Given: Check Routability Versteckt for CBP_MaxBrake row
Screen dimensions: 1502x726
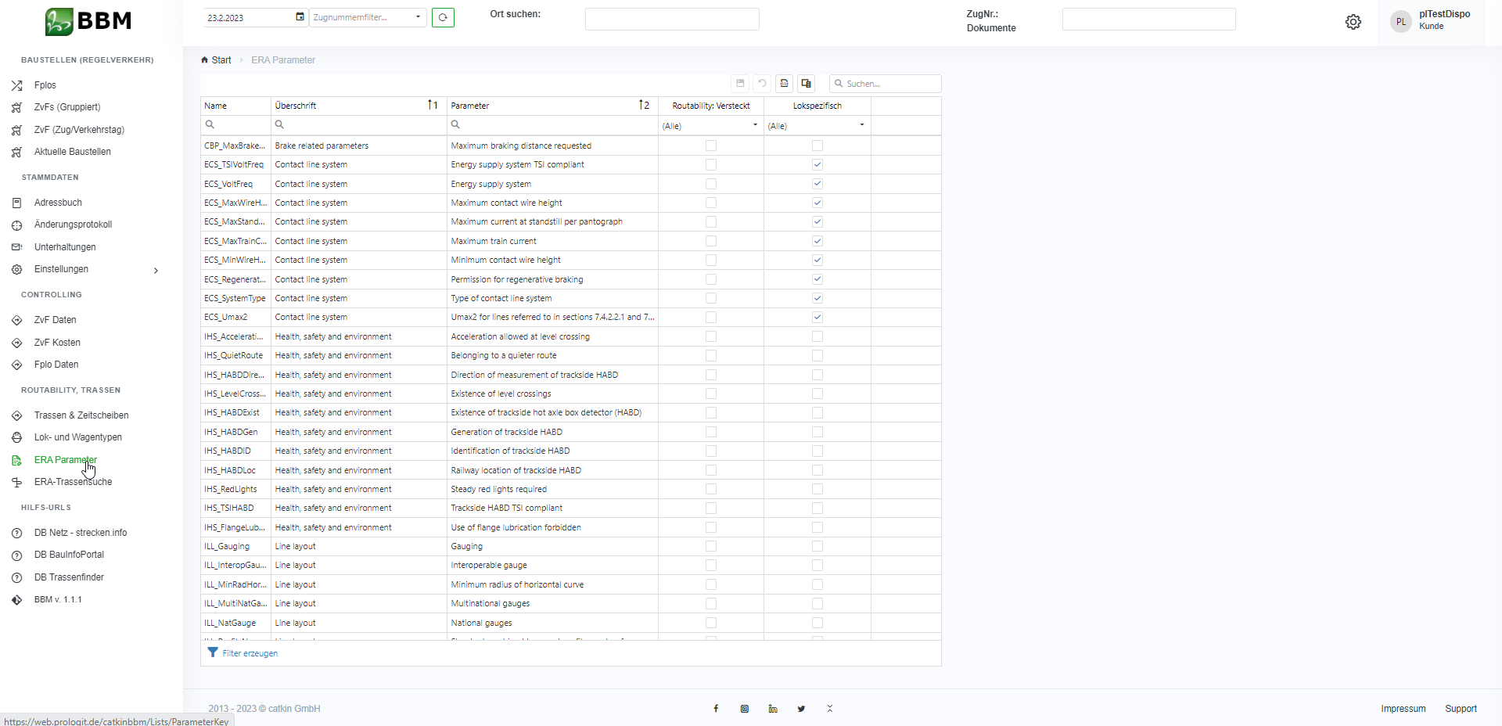Looking at the screenshot, I should (x=711, y=146).
